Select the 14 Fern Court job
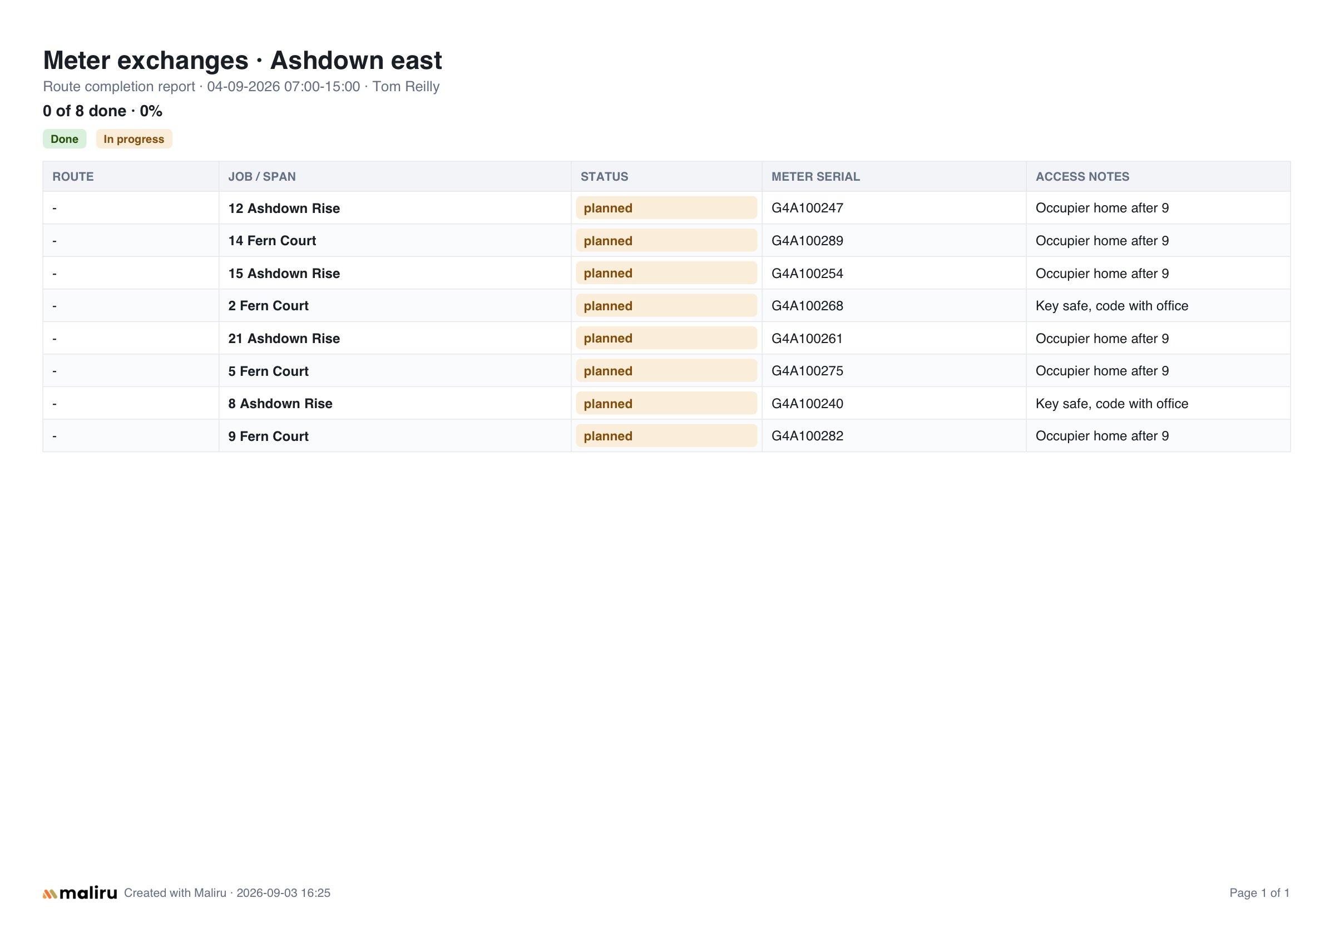1335x943 pixels. 271,241
